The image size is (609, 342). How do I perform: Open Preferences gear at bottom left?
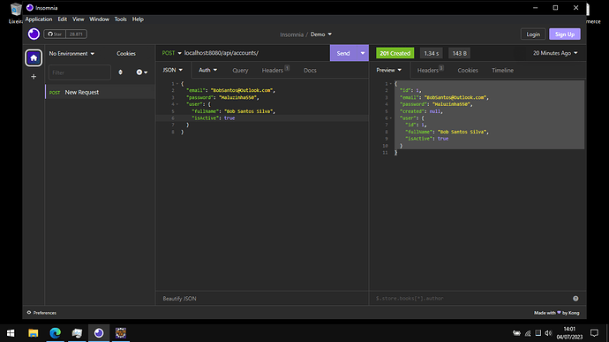(x=41, y=313)
